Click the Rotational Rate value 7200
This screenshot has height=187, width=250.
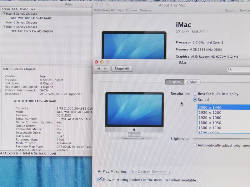(x=60, y=140)
